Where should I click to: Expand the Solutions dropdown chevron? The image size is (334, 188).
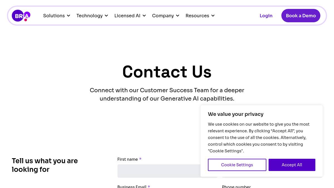[68, 16]
